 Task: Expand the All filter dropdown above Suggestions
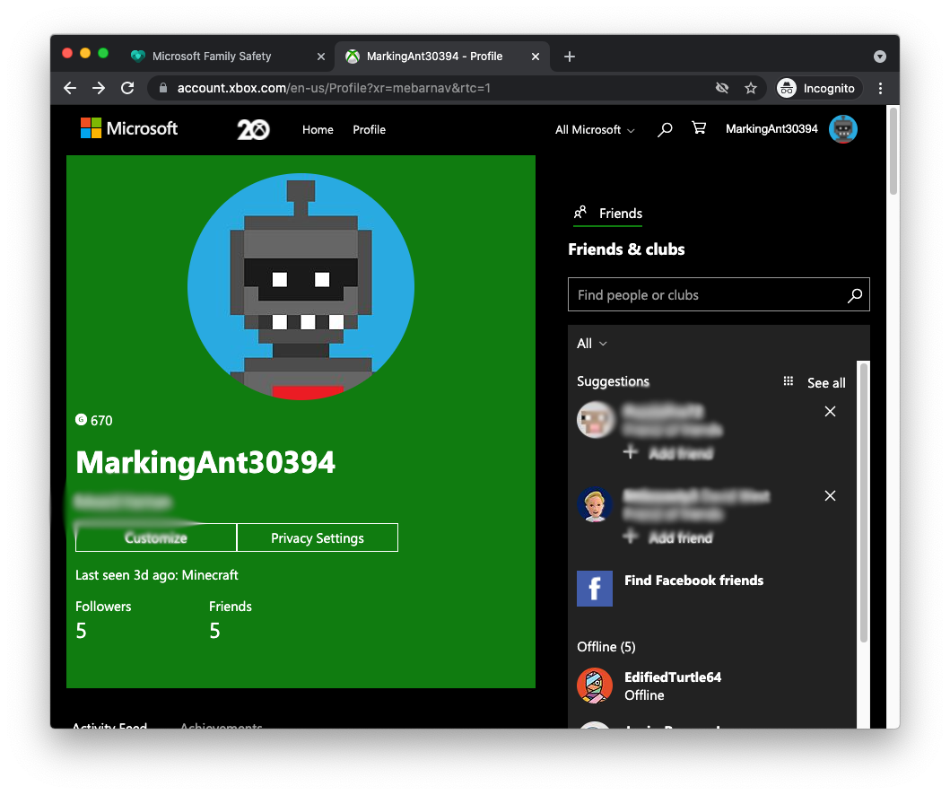[591, 343]
